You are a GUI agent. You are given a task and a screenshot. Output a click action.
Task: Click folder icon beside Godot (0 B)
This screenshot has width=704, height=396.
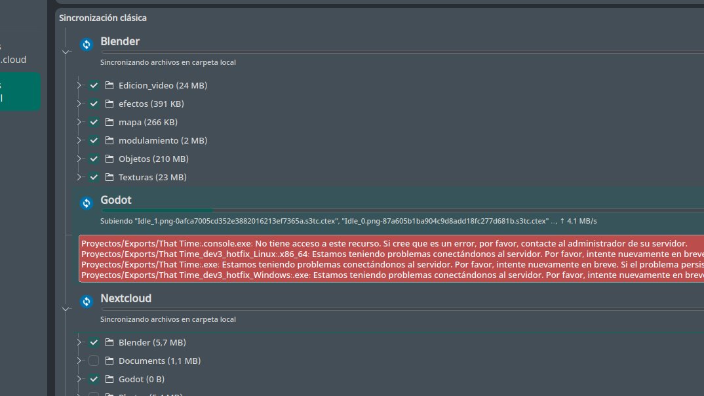(109, 380)
